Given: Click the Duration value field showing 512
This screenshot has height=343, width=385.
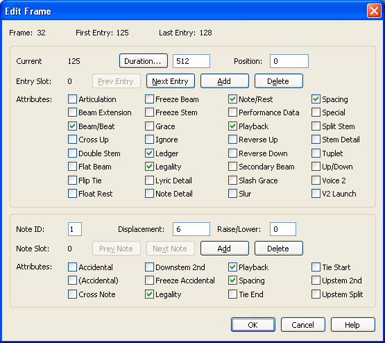Looking at the screenshot, I should click(x=191, y=61).
